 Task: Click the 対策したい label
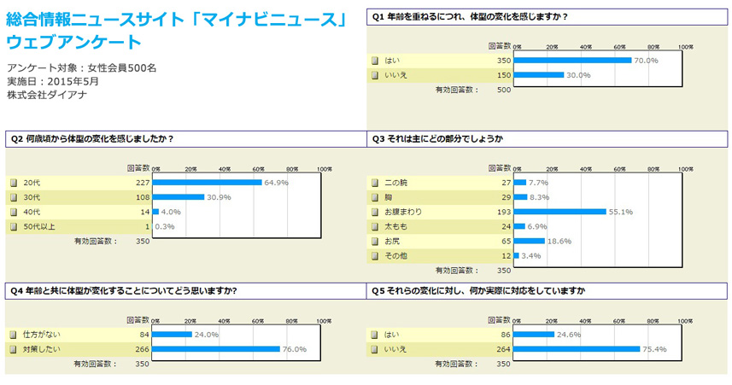pyautogui.click(x=42, y=349)
